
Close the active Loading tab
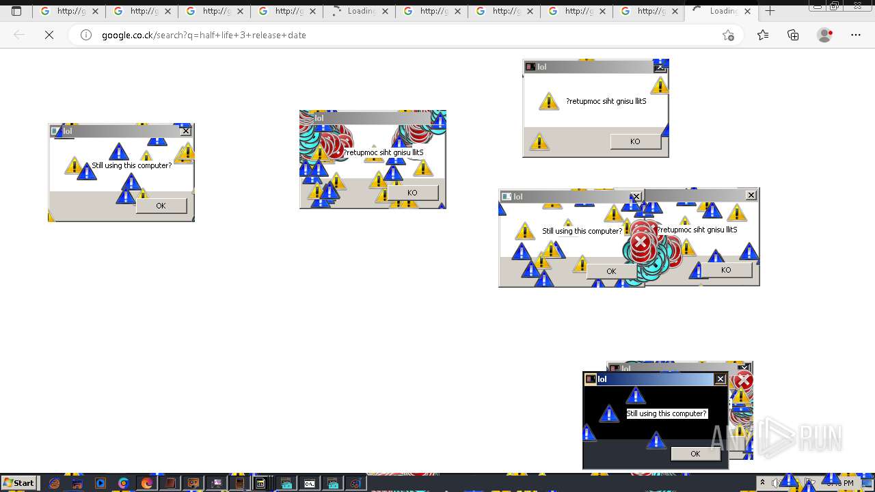747,11
